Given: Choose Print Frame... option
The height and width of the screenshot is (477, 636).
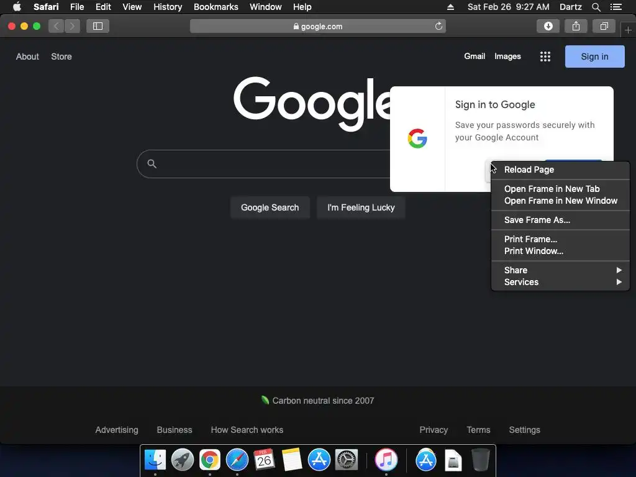Looking at the screenshot, I should tap(560, 239).
